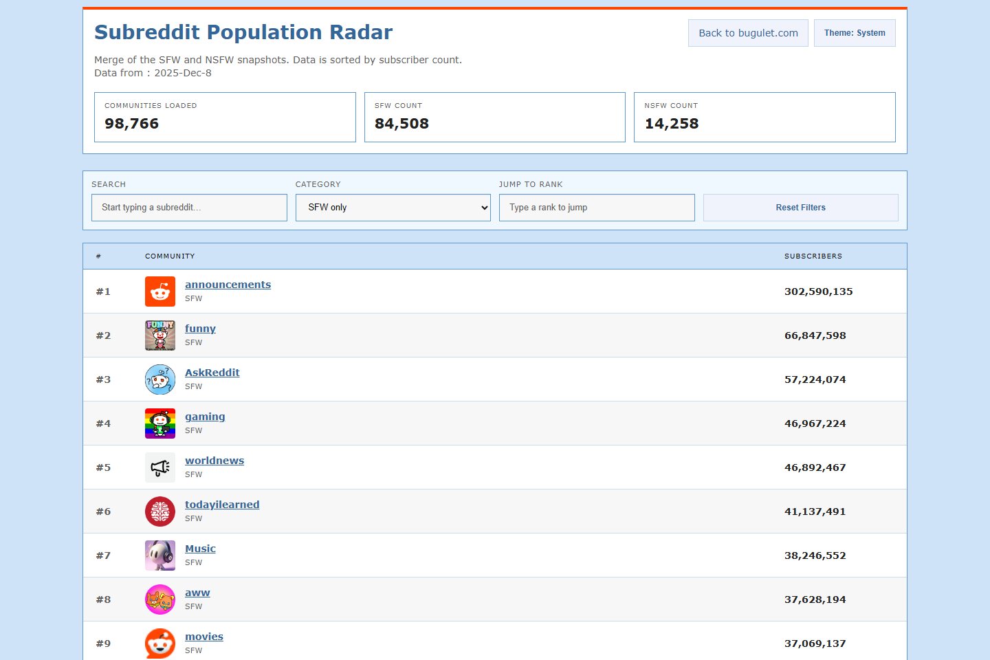
Task: Focus the subreddit search input field
Action: (189, 208)
